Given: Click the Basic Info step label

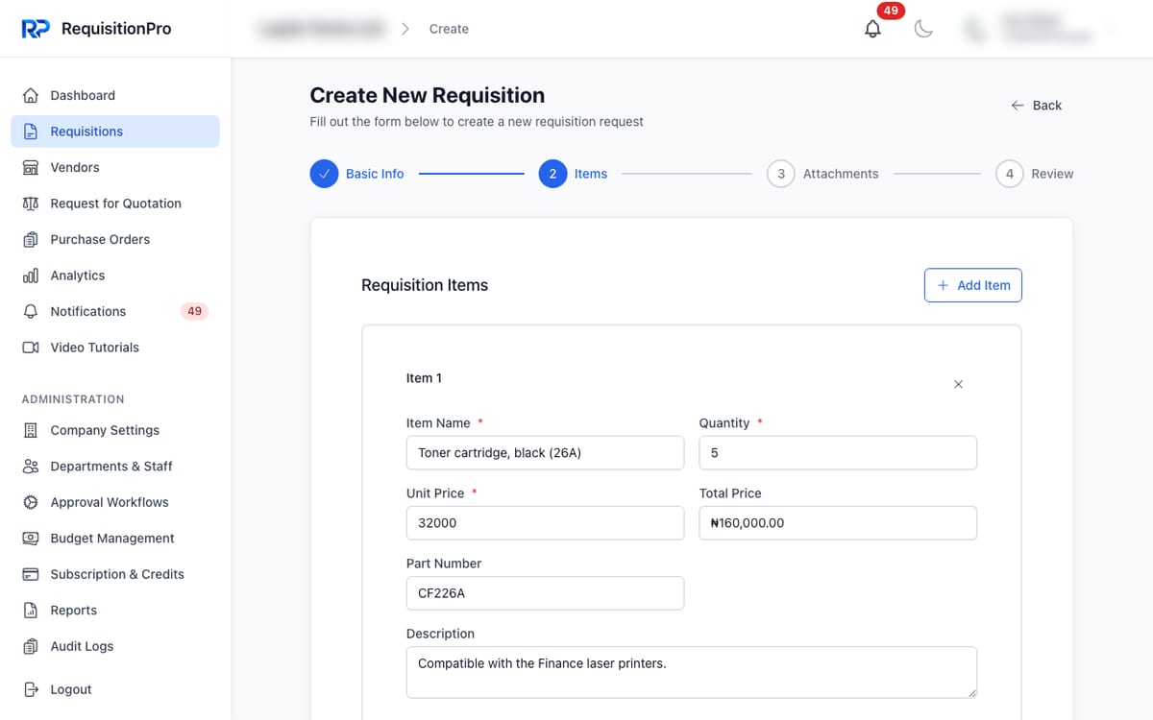Looking at the screenshot, I should coord(375,174).
